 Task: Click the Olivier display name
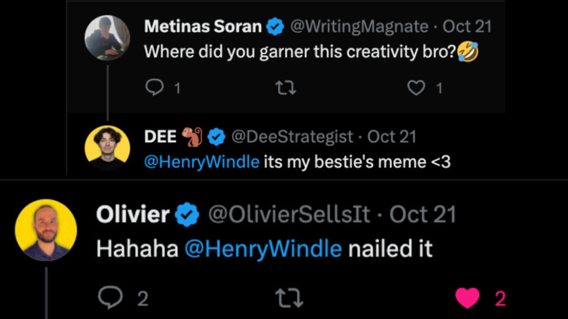(132, 214)
